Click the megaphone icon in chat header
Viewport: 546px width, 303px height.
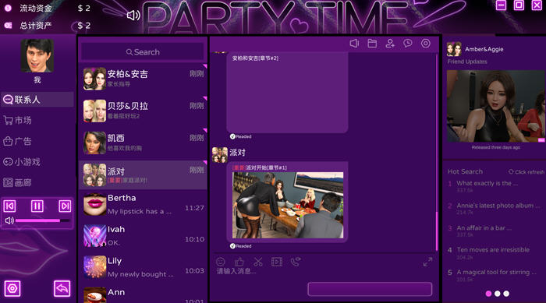(x=354, y=44)
